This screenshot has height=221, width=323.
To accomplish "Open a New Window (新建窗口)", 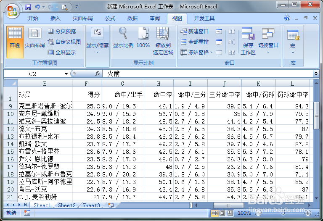I will click(194, 31).
